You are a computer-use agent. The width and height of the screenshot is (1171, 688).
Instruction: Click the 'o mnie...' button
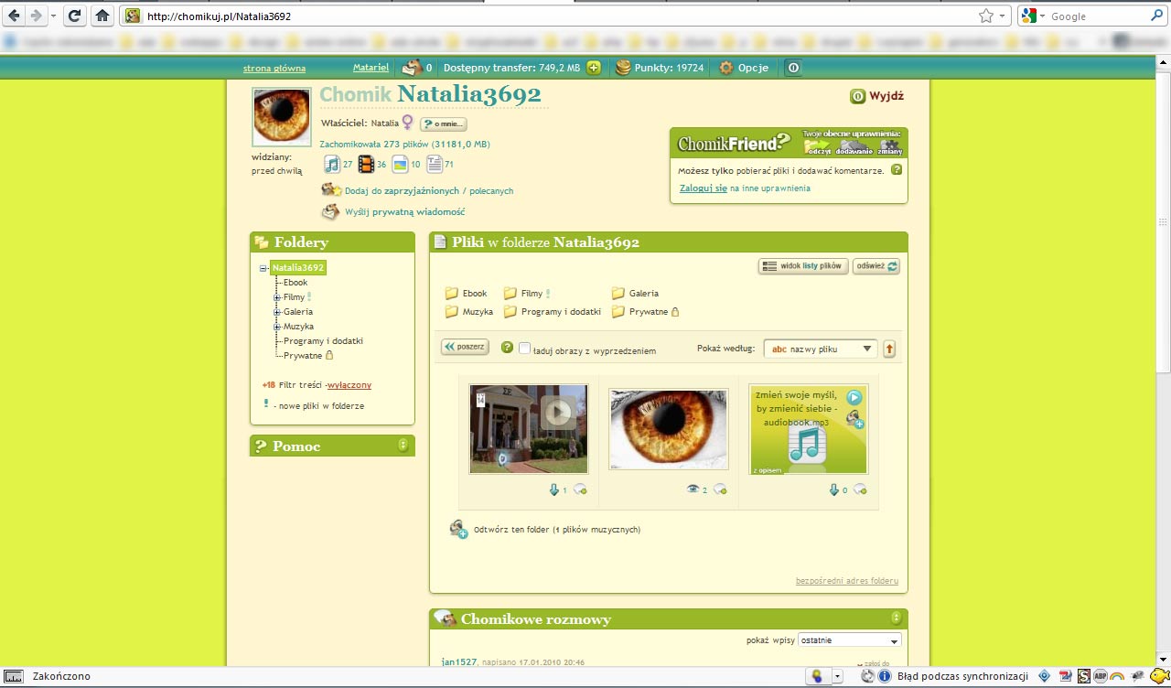444,124
